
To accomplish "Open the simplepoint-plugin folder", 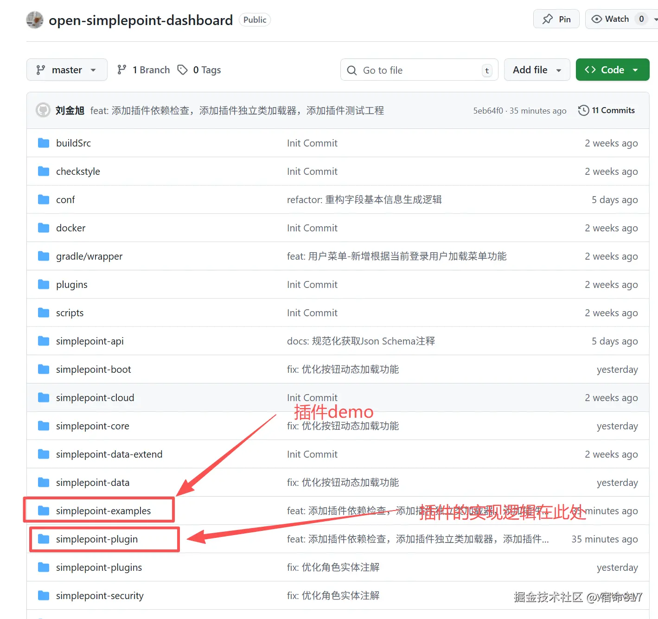I will click(96, 539).
